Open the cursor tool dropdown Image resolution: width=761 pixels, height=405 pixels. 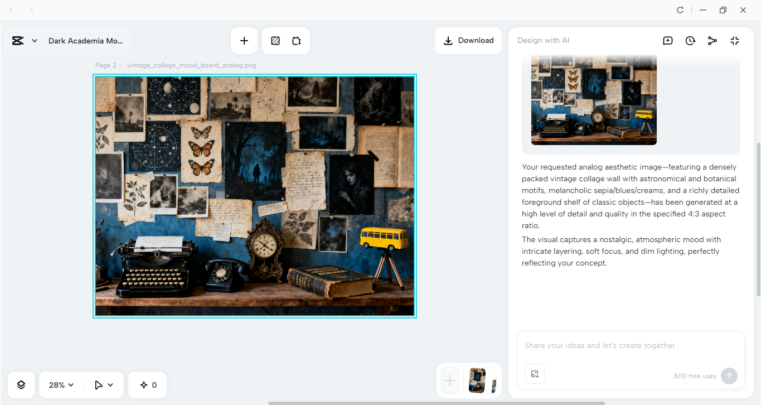[104, 384]
